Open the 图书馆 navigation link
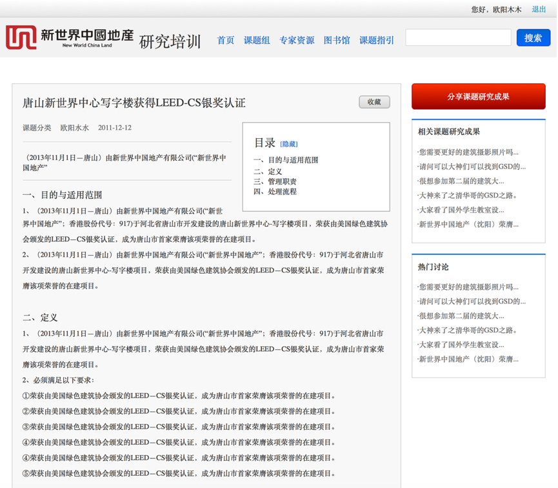558x488 pixels. coord(337,40)
